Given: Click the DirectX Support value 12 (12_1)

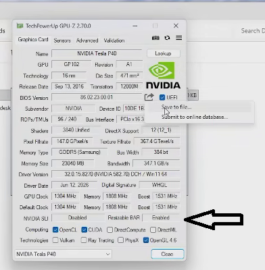Looking at the screenshot, I should tap(161, 130).
